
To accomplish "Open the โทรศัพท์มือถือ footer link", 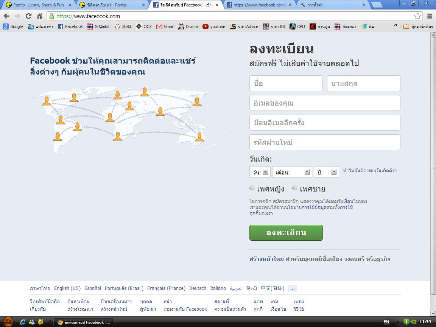I will (x=45, y=301).
